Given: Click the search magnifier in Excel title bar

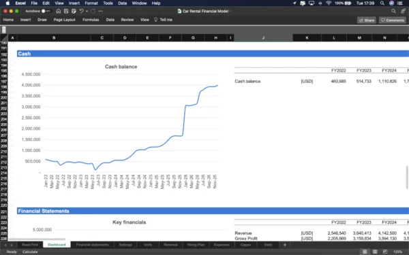Looking at the screenshot, I should coord(393,11).
